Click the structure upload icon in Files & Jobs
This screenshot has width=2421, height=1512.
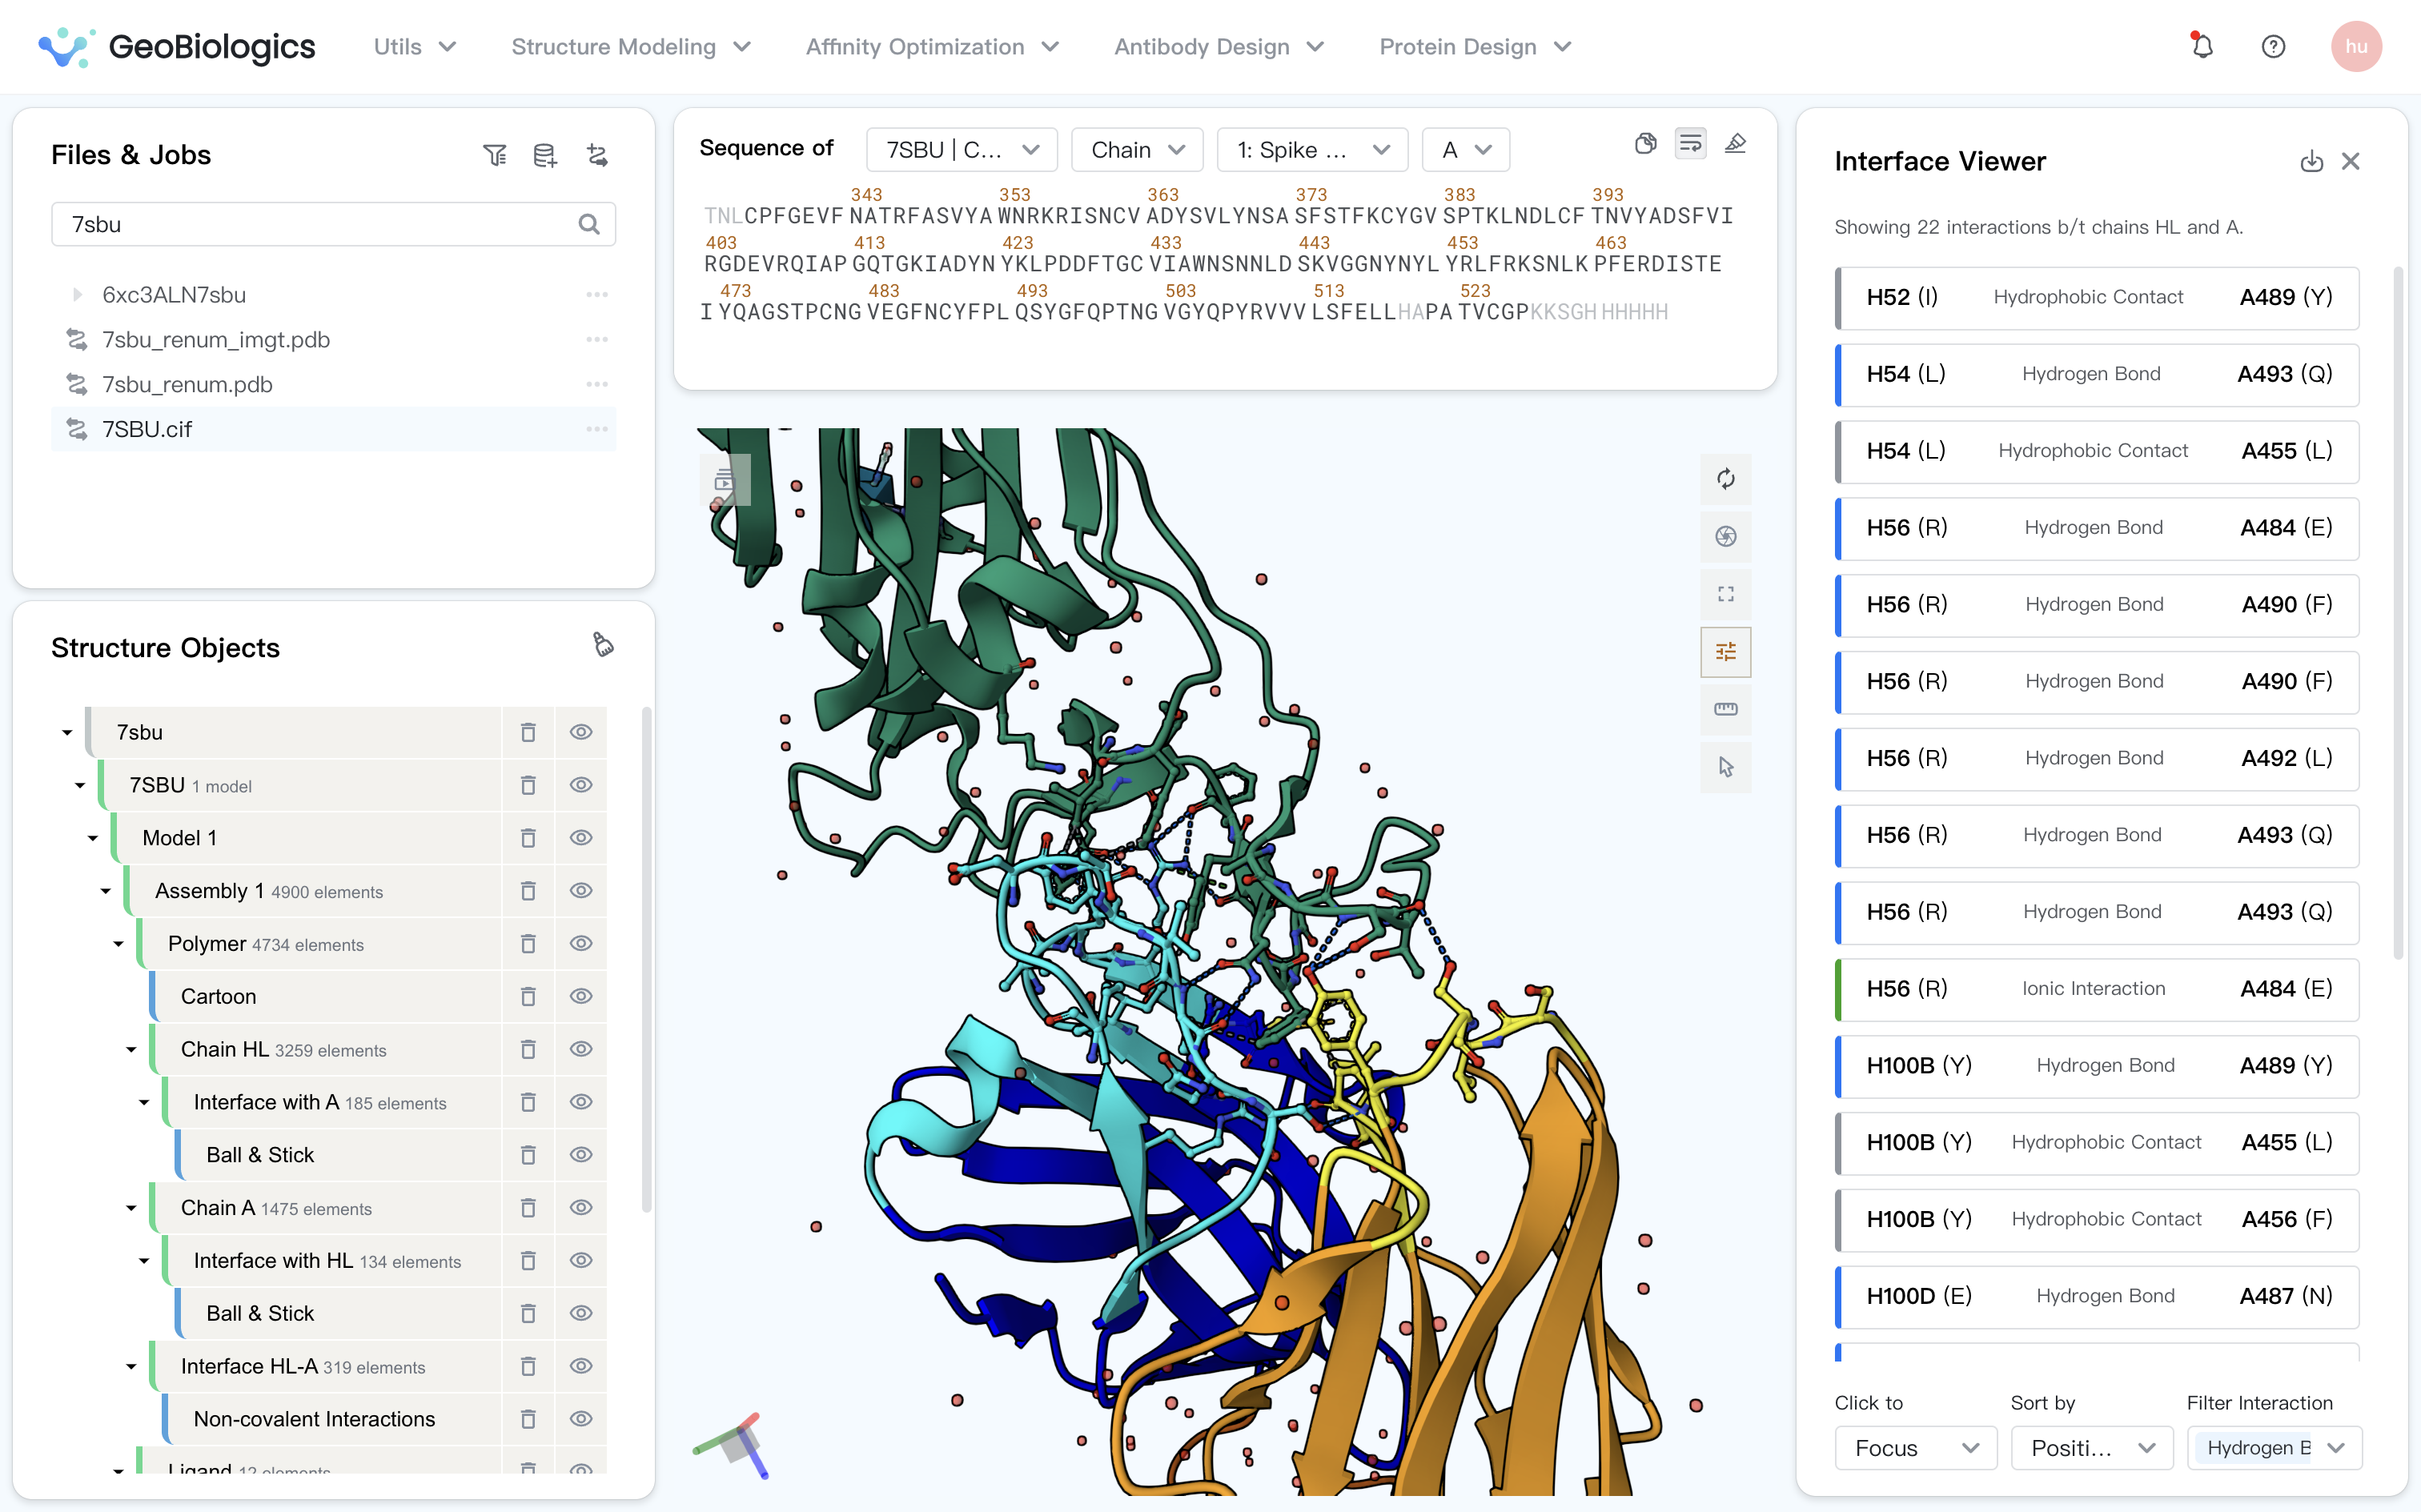click(597, 155)
